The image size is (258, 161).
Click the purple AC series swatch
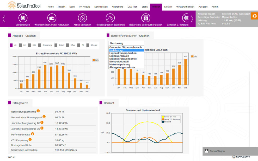[x=11, y=45]
